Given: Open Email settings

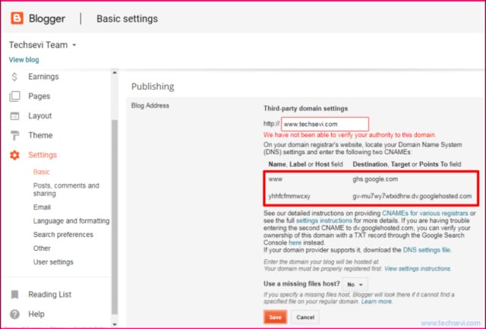Looking at the screenshot, I should 42,207.
